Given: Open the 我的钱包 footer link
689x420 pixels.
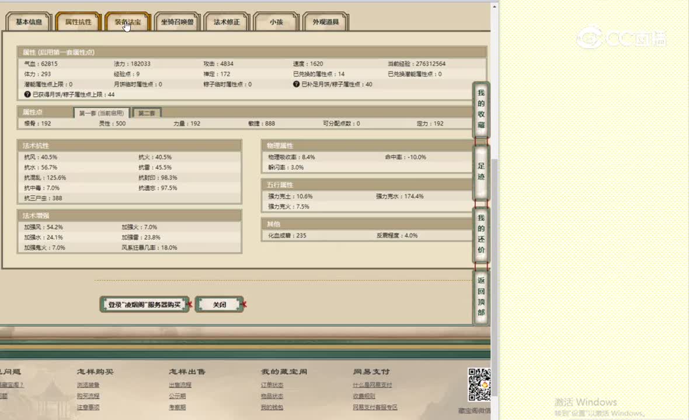Looking at the screenshot, I should tap(272, 407).
